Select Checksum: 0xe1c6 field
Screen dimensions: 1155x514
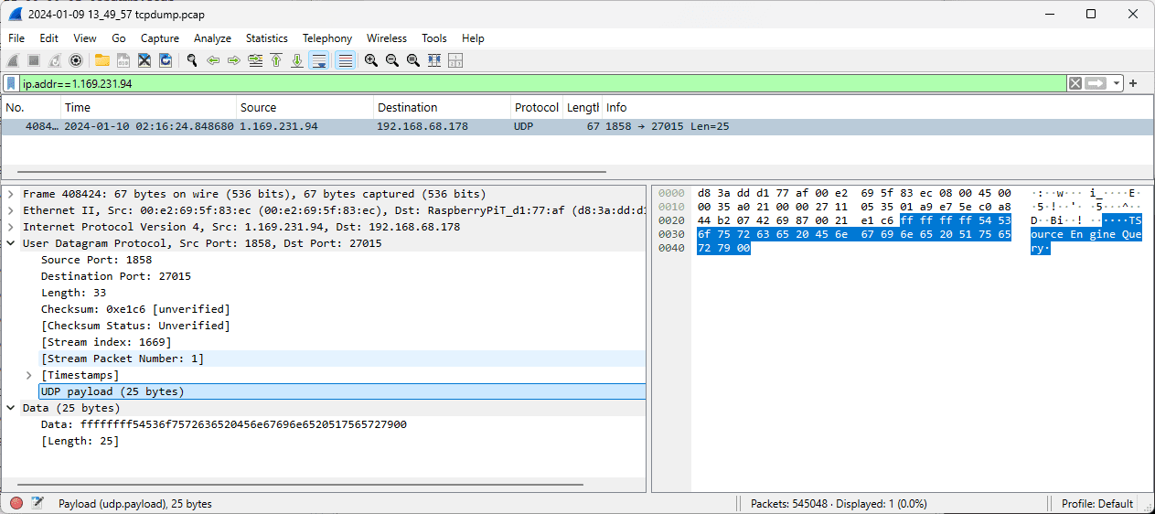[x=135, y=309]
